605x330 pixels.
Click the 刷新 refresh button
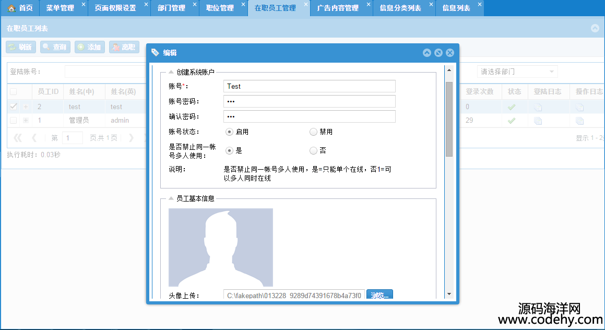pos(21,46)
